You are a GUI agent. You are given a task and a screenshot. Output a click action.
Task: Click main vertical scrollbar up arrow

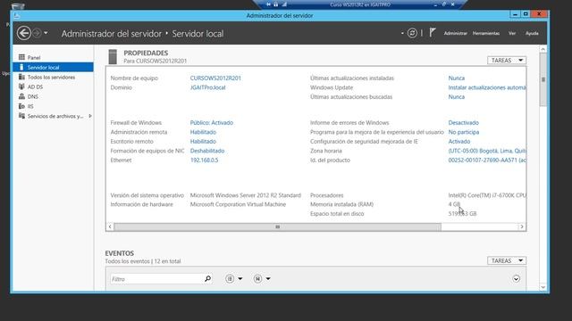click(543, 49)
